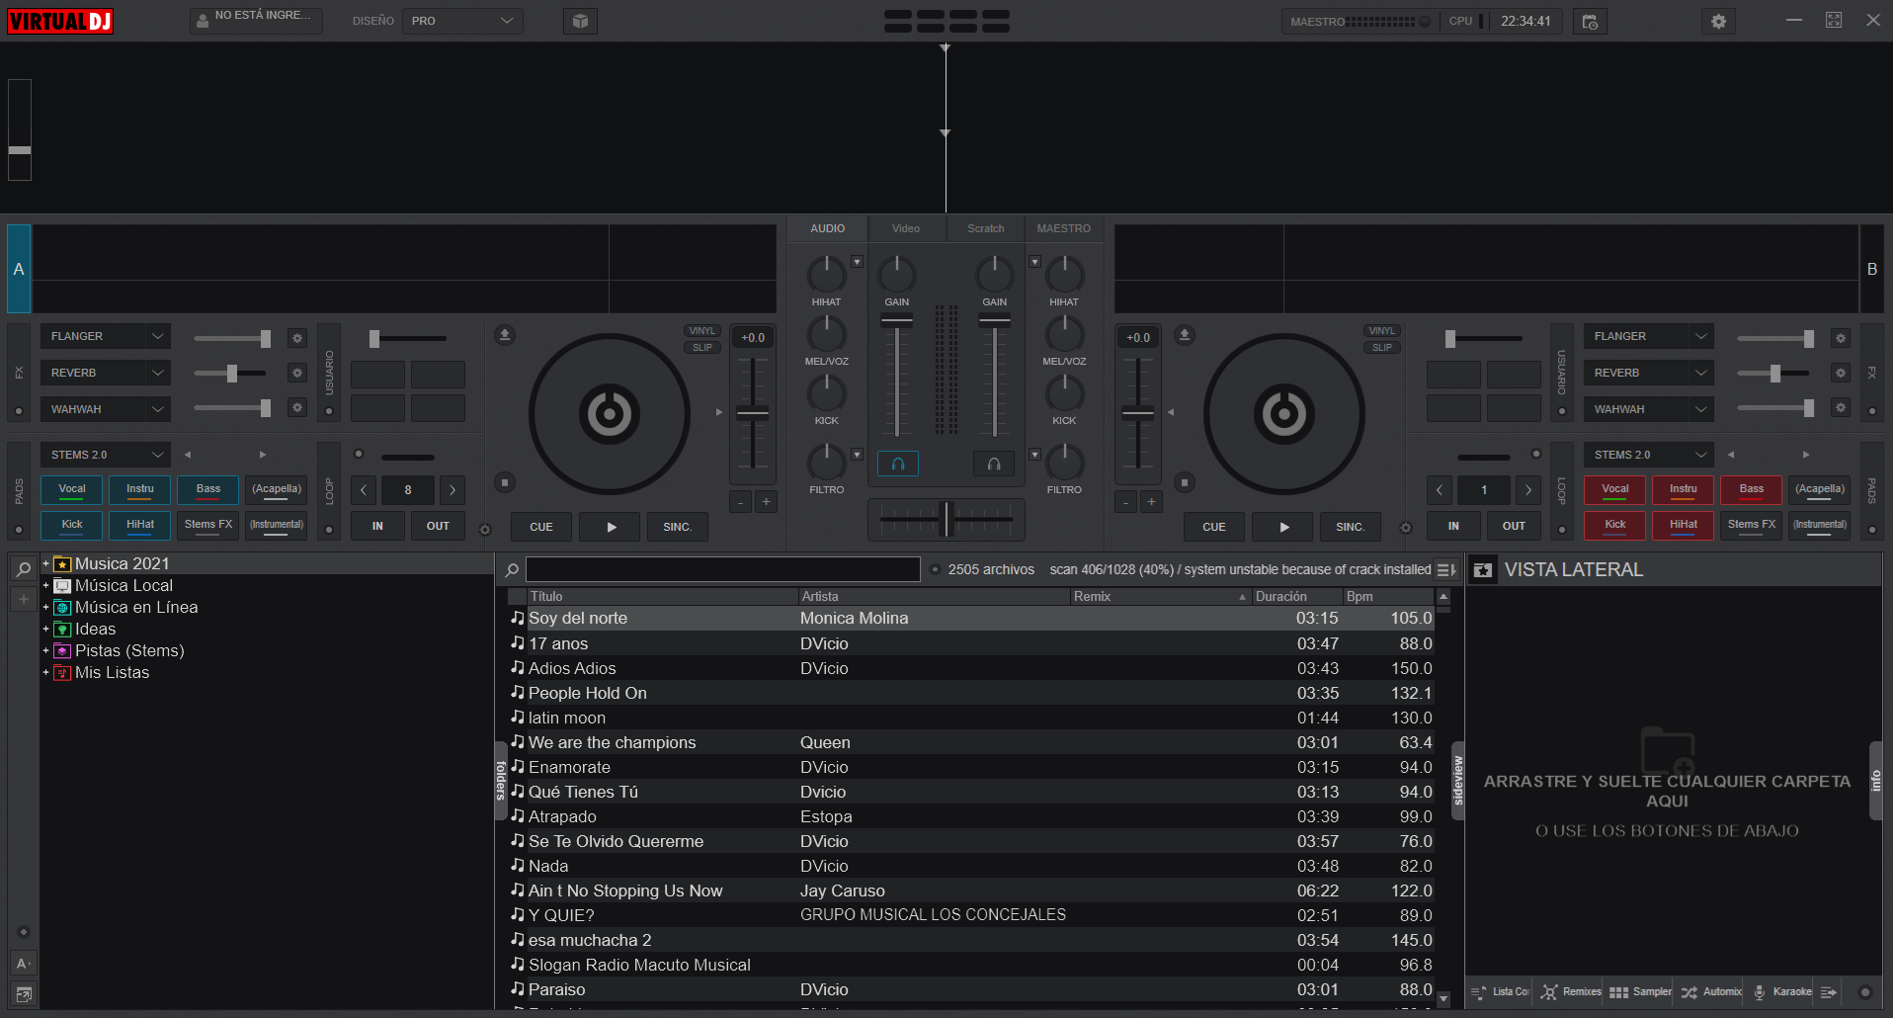Image resolution: width=1893 pixels, height=1018 pixels.
Task: Click the 3D cube layout icon
Action: coord(580,21)
